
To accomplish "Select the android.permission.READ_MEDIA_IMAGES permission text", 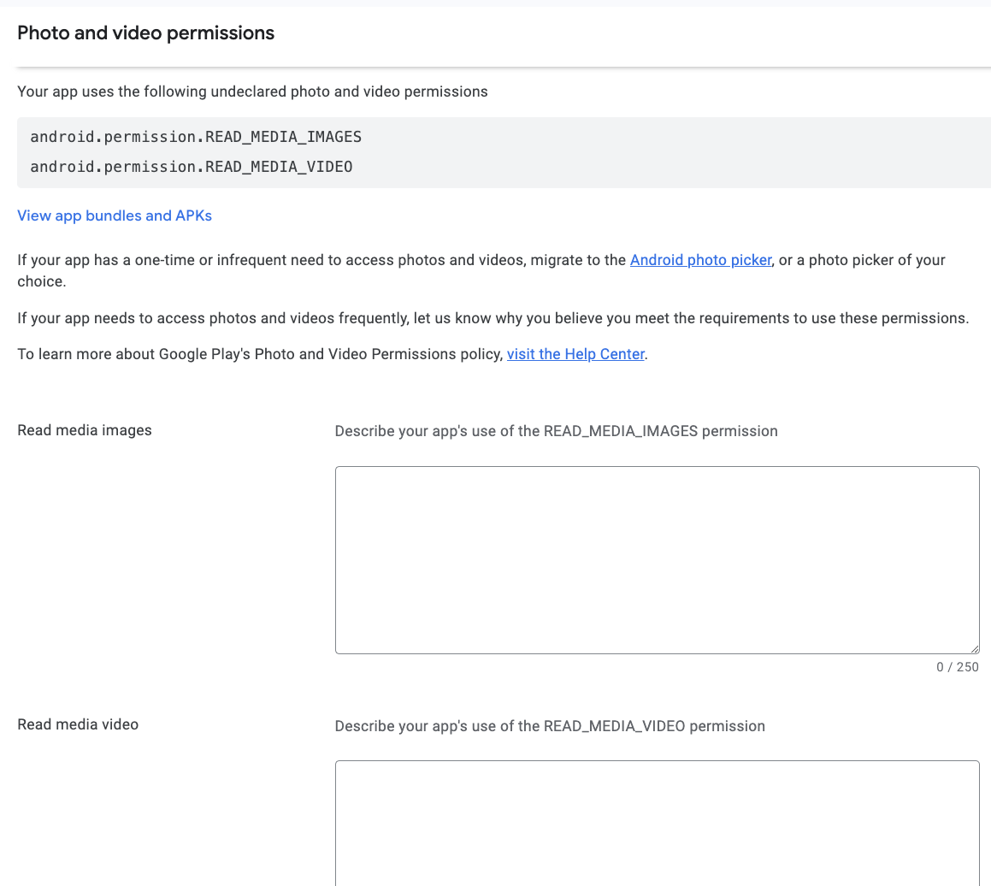I will pyautogui.click(x=195, y=137).
